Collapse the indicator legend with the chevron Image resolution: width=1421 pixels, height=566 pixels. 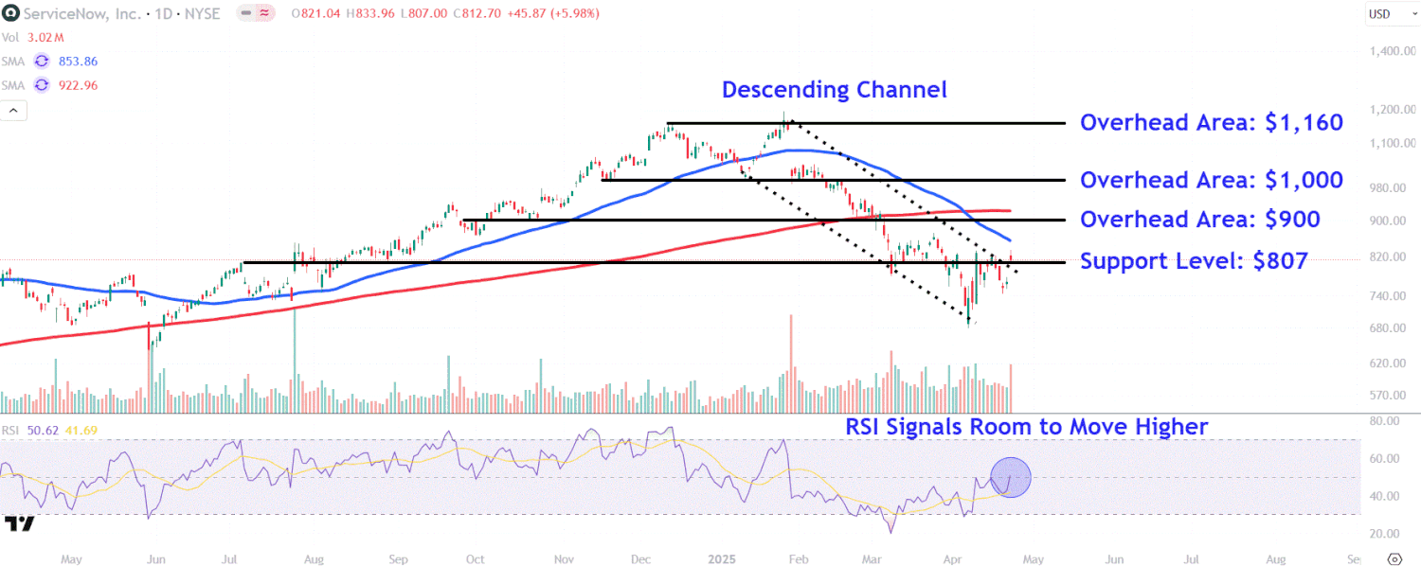tap(14, 111)
